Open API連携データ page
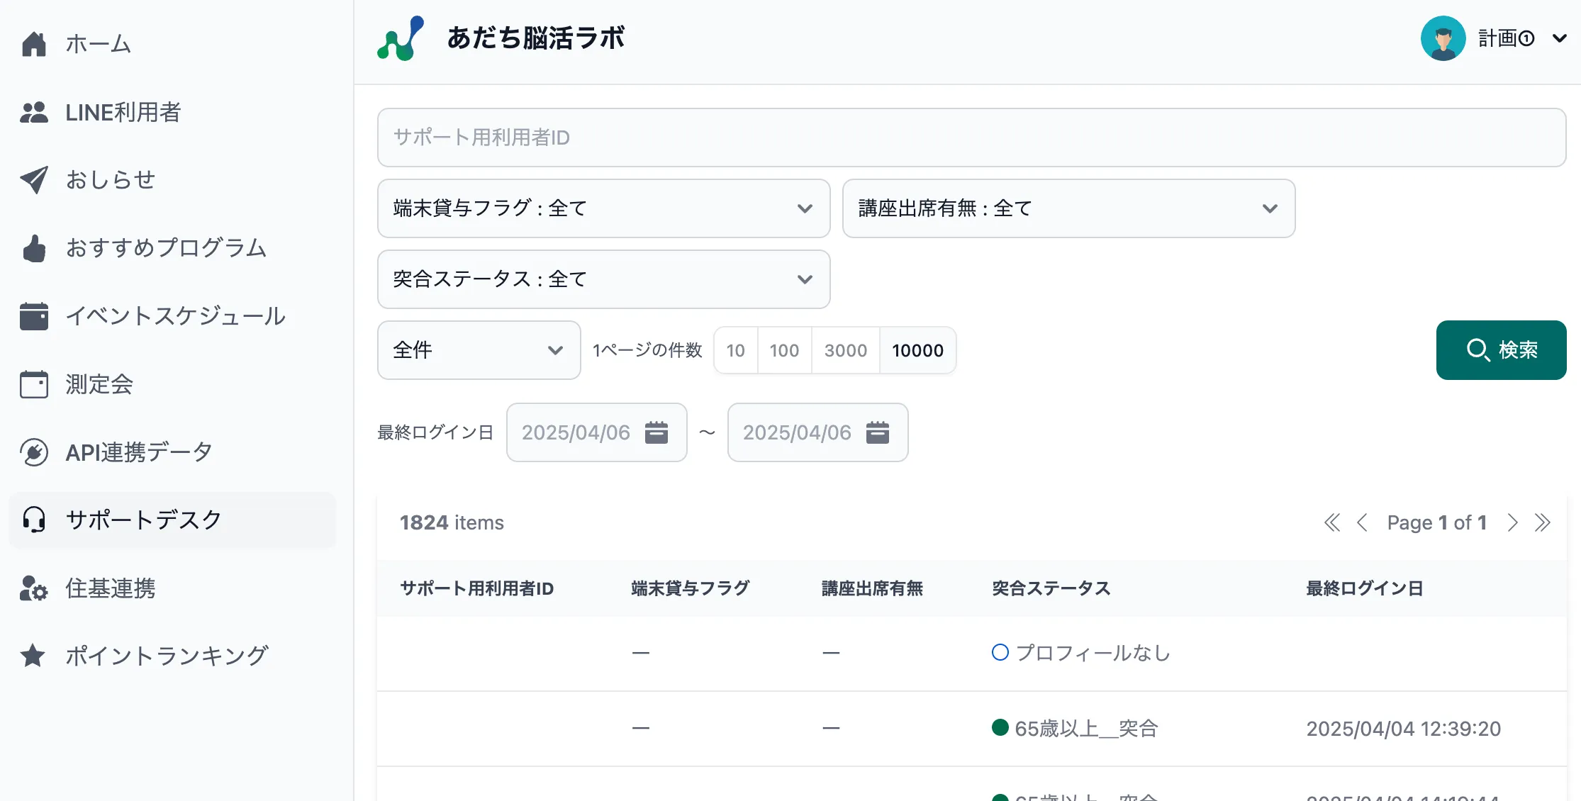 coord(138,452)
